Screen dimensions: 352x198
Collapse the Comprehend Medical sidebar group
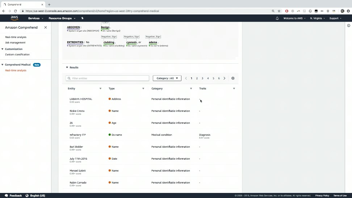pyautogui.click(x=3, y=65)
